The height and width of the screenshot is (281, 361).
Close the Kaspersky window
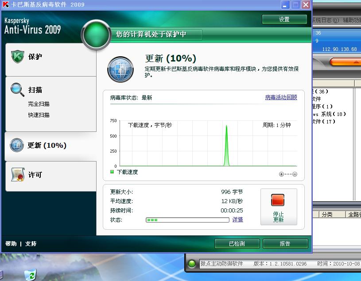click(x=306, y=4)
